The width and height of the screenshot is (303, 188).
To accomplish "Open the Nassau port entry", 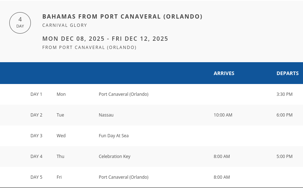I will pyautogui.click(x=106, y=115).
